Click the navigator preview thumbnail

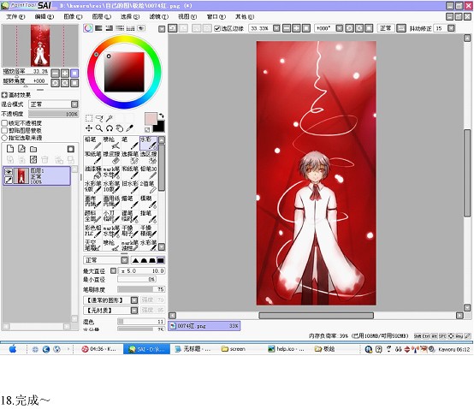pos(40,45)
